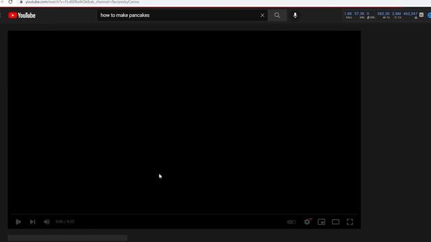This screenshot has width=431, height=242.
Task: Click the padlock site info icon
Action: tap(21, 2)
